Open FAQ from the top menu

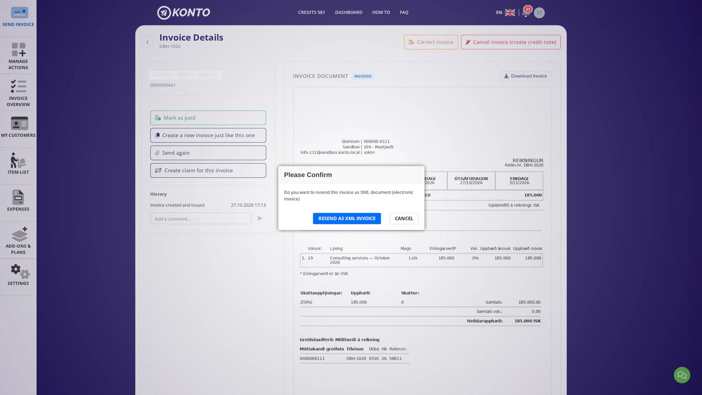pos(404,12)
